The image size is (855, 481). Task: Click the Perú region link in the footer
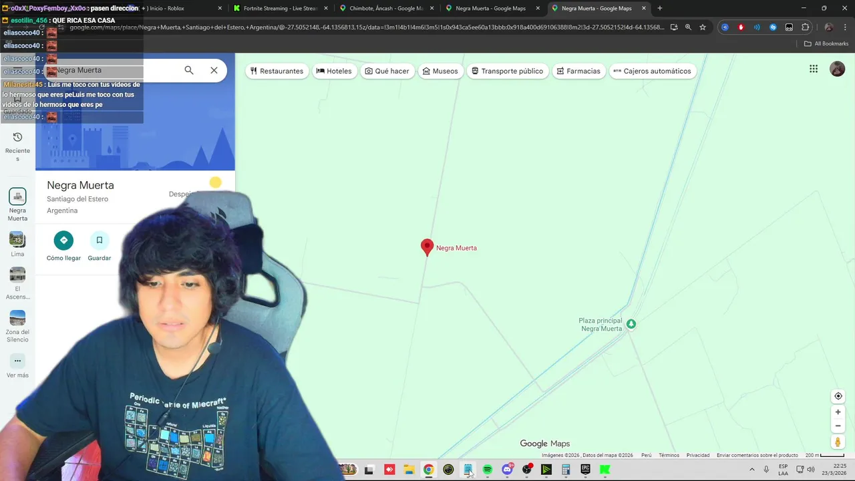click(x=646, y=455)
